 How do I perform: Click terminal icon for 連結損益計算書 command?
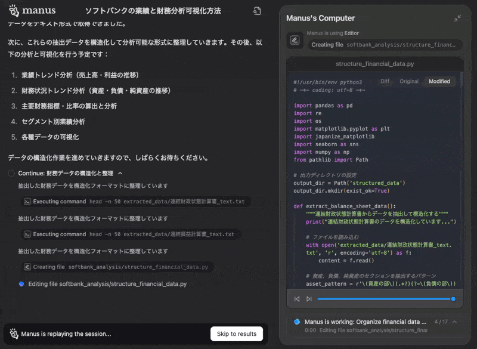27,234
